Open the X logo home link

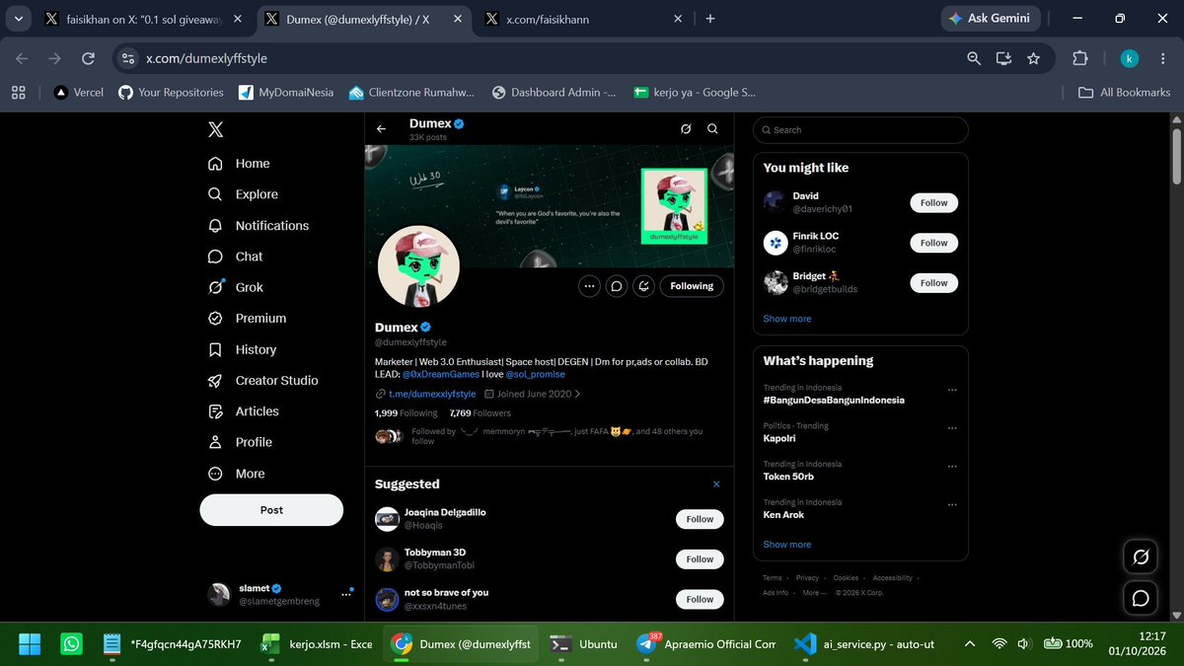tap(215, 129)
